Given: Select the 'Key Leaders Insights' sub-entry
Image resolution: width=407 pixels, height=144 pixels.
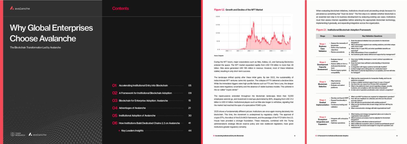Looking at the screenshot, I should click(132, 131).
